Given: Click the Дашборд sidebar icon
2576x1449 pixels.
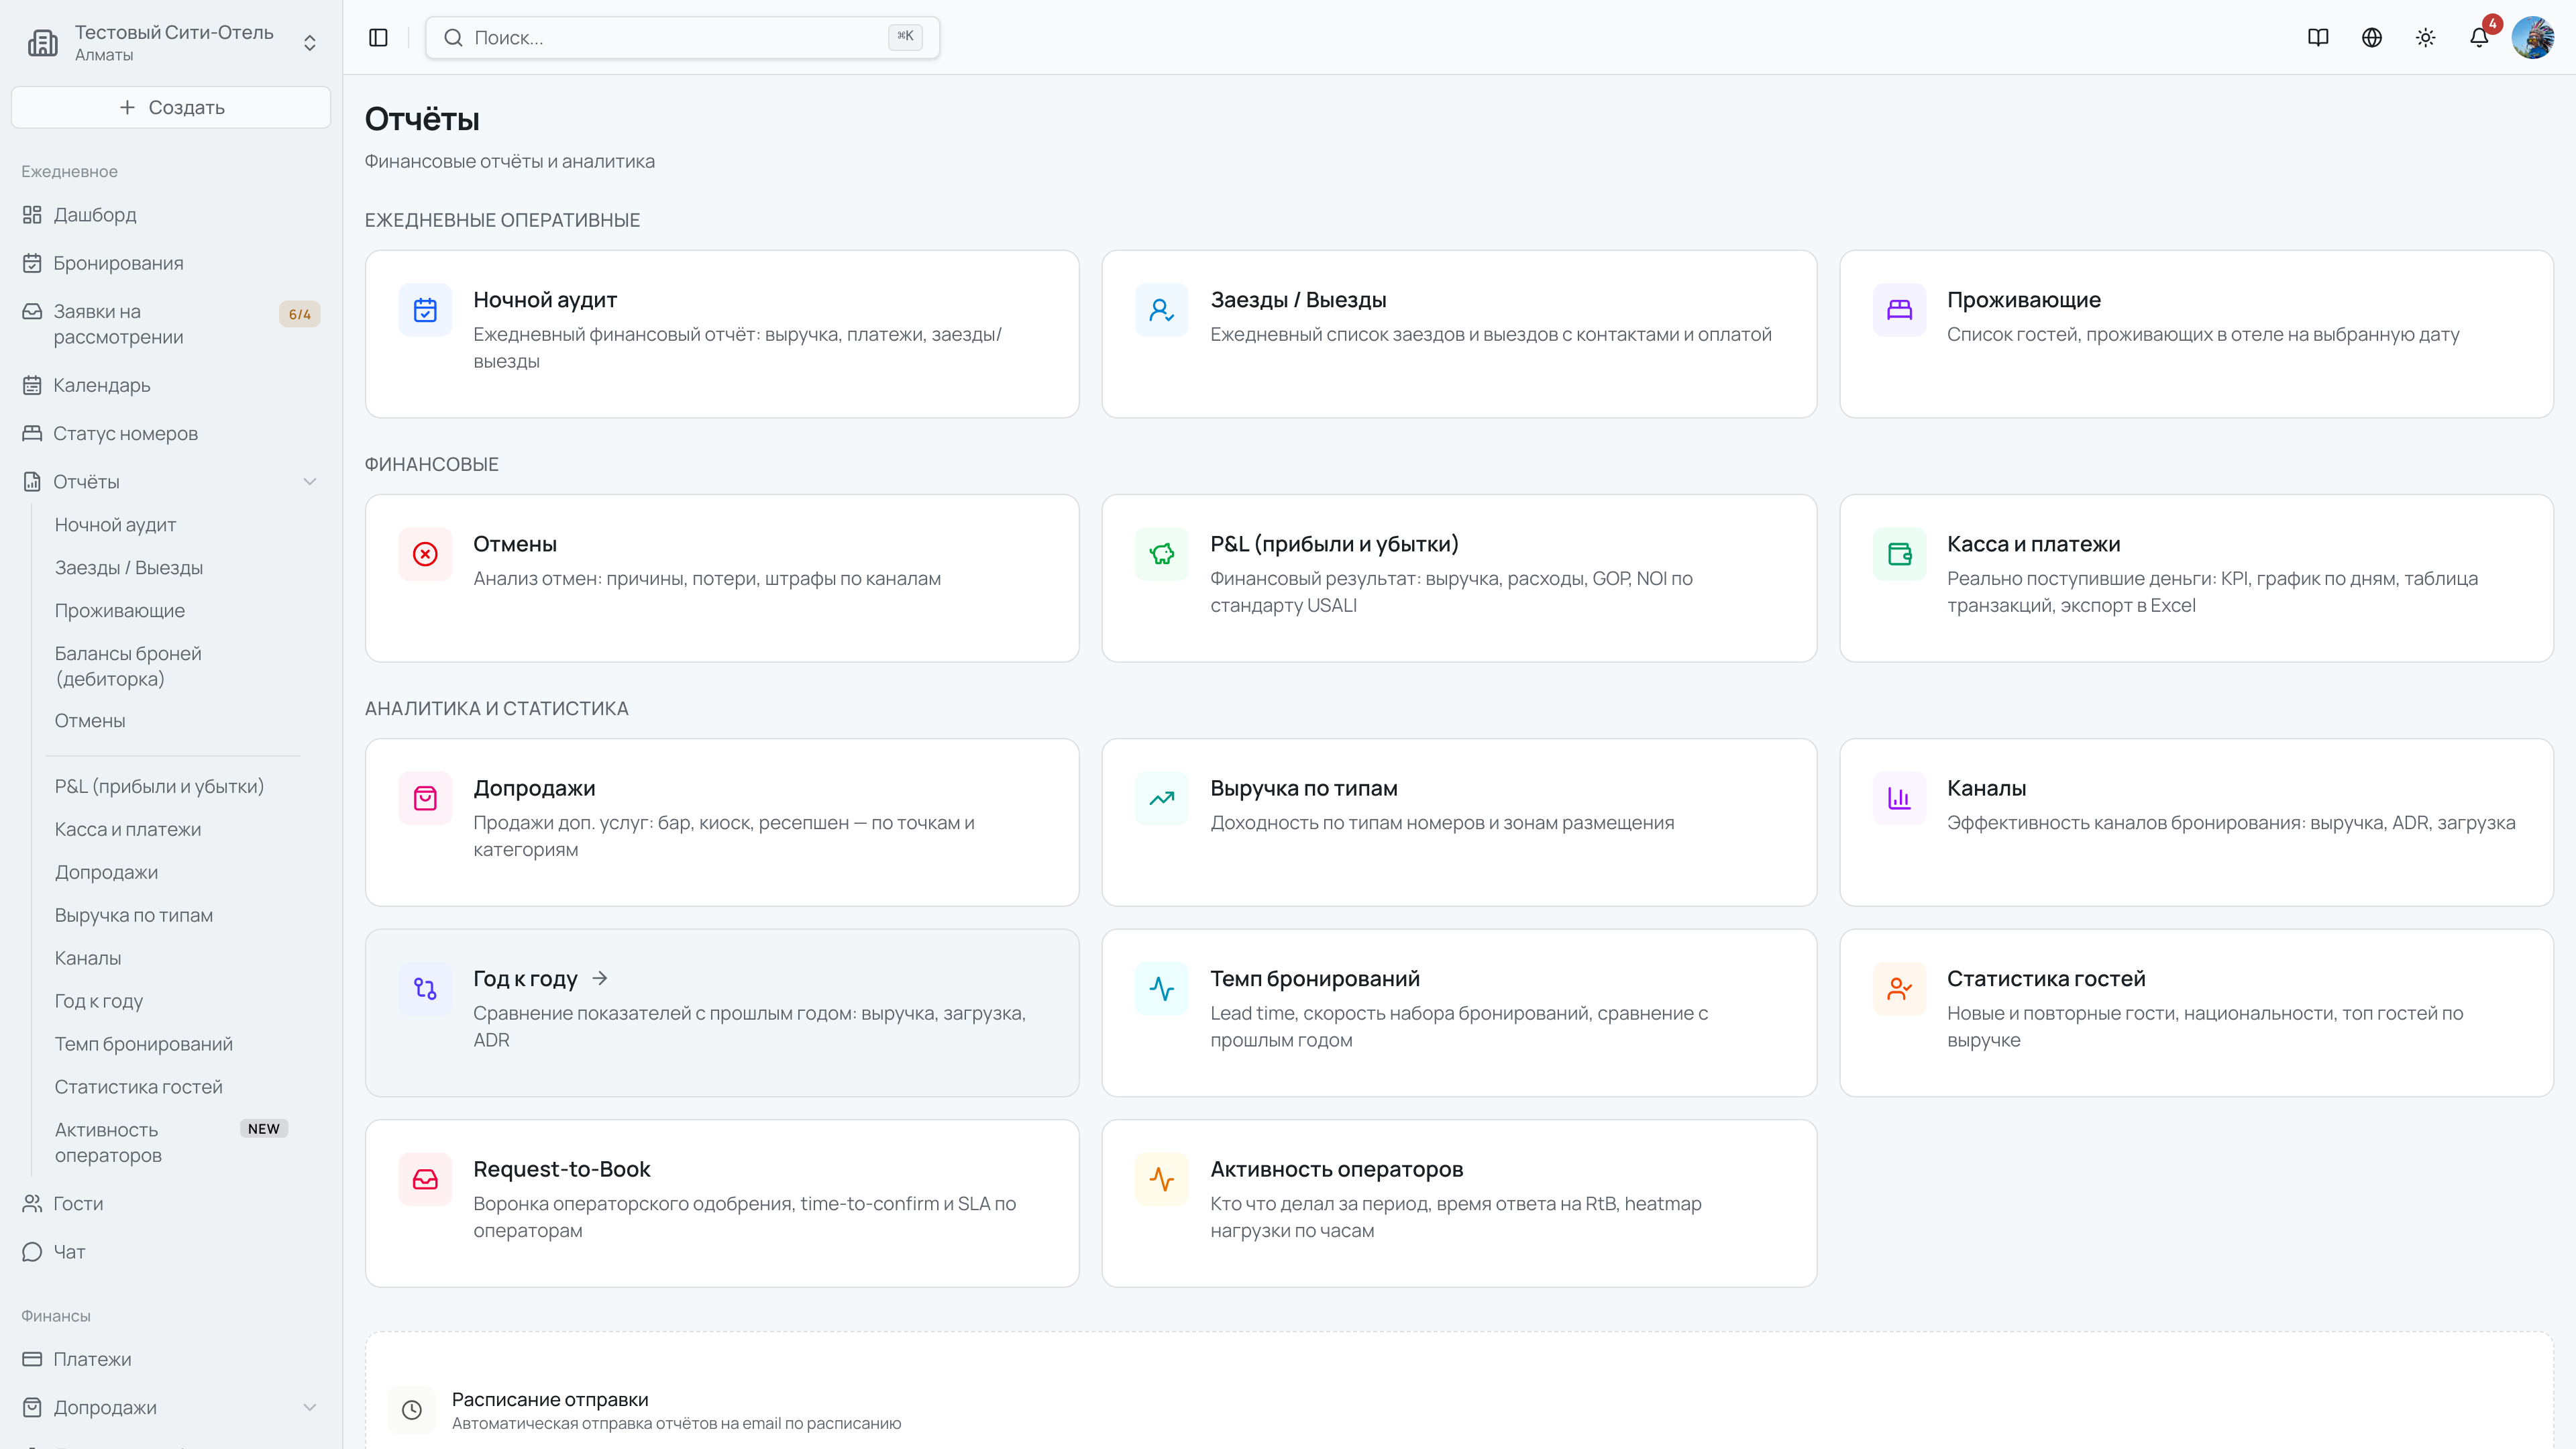Looking at the screenshot, I should 32,215.
